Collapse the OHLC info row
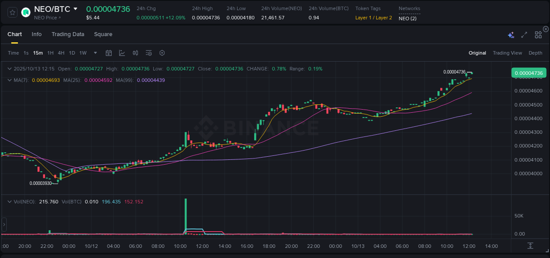This screenshot has height=258, width=550. pos(9,69)
